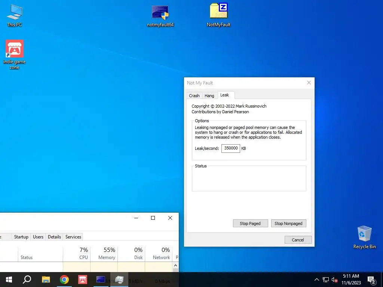Click the Leak/second KB input field
This screenshot has width=383, height=287.
[230, 148]
